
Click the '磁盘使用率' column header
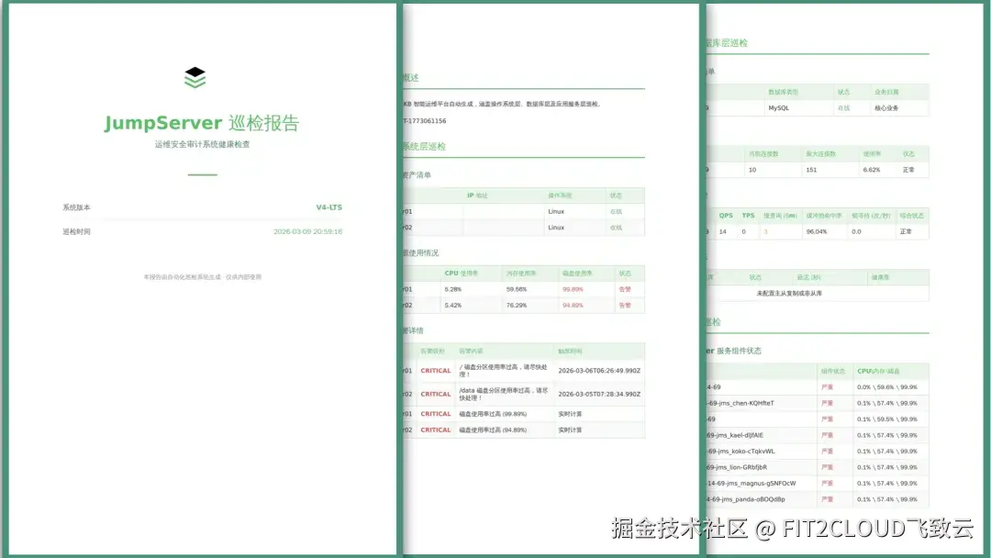pos(578,273)
